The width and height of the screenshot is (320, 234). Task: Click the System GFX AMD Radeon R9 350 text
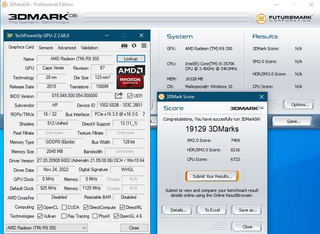click(209, 49)
